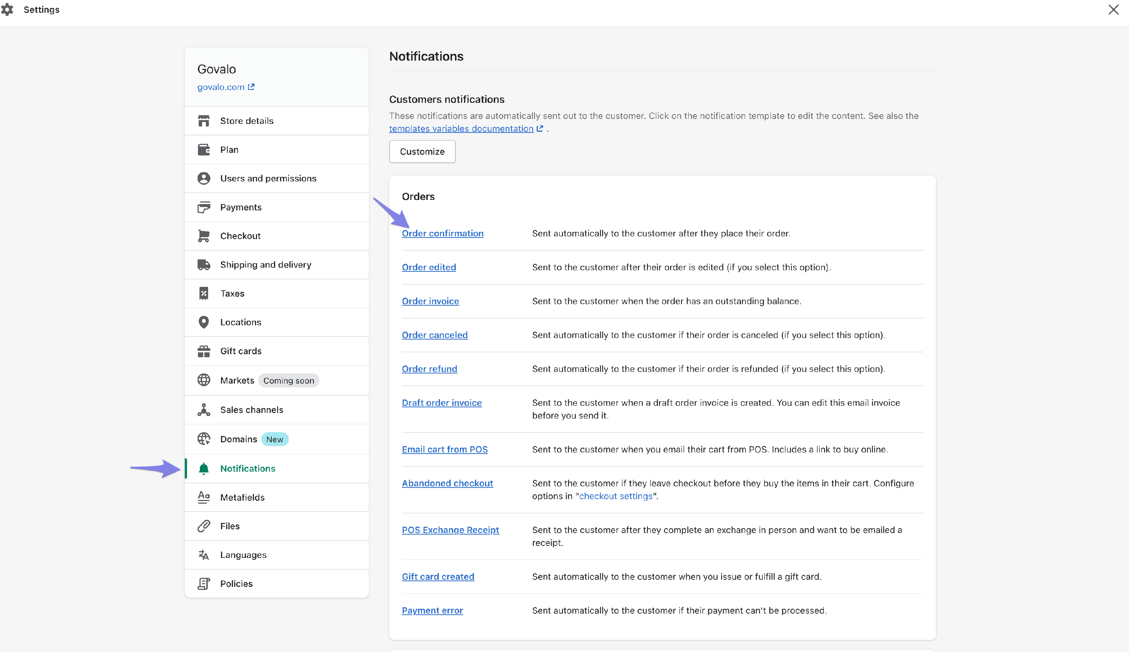Viewport: 1129px width, 652px height.
Task: Click the Checkout cart icon
Action: (204, 236)
